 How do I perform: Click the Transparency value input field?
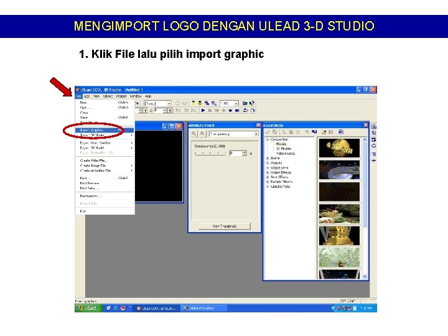(x=235, y=154)
